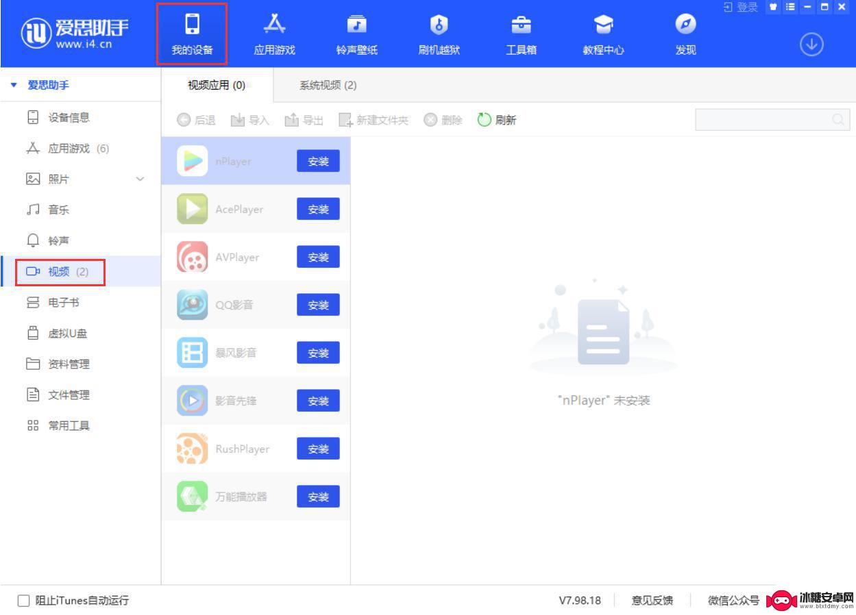
Task: Open 刷机越狱 section
Action: point(439,34)
